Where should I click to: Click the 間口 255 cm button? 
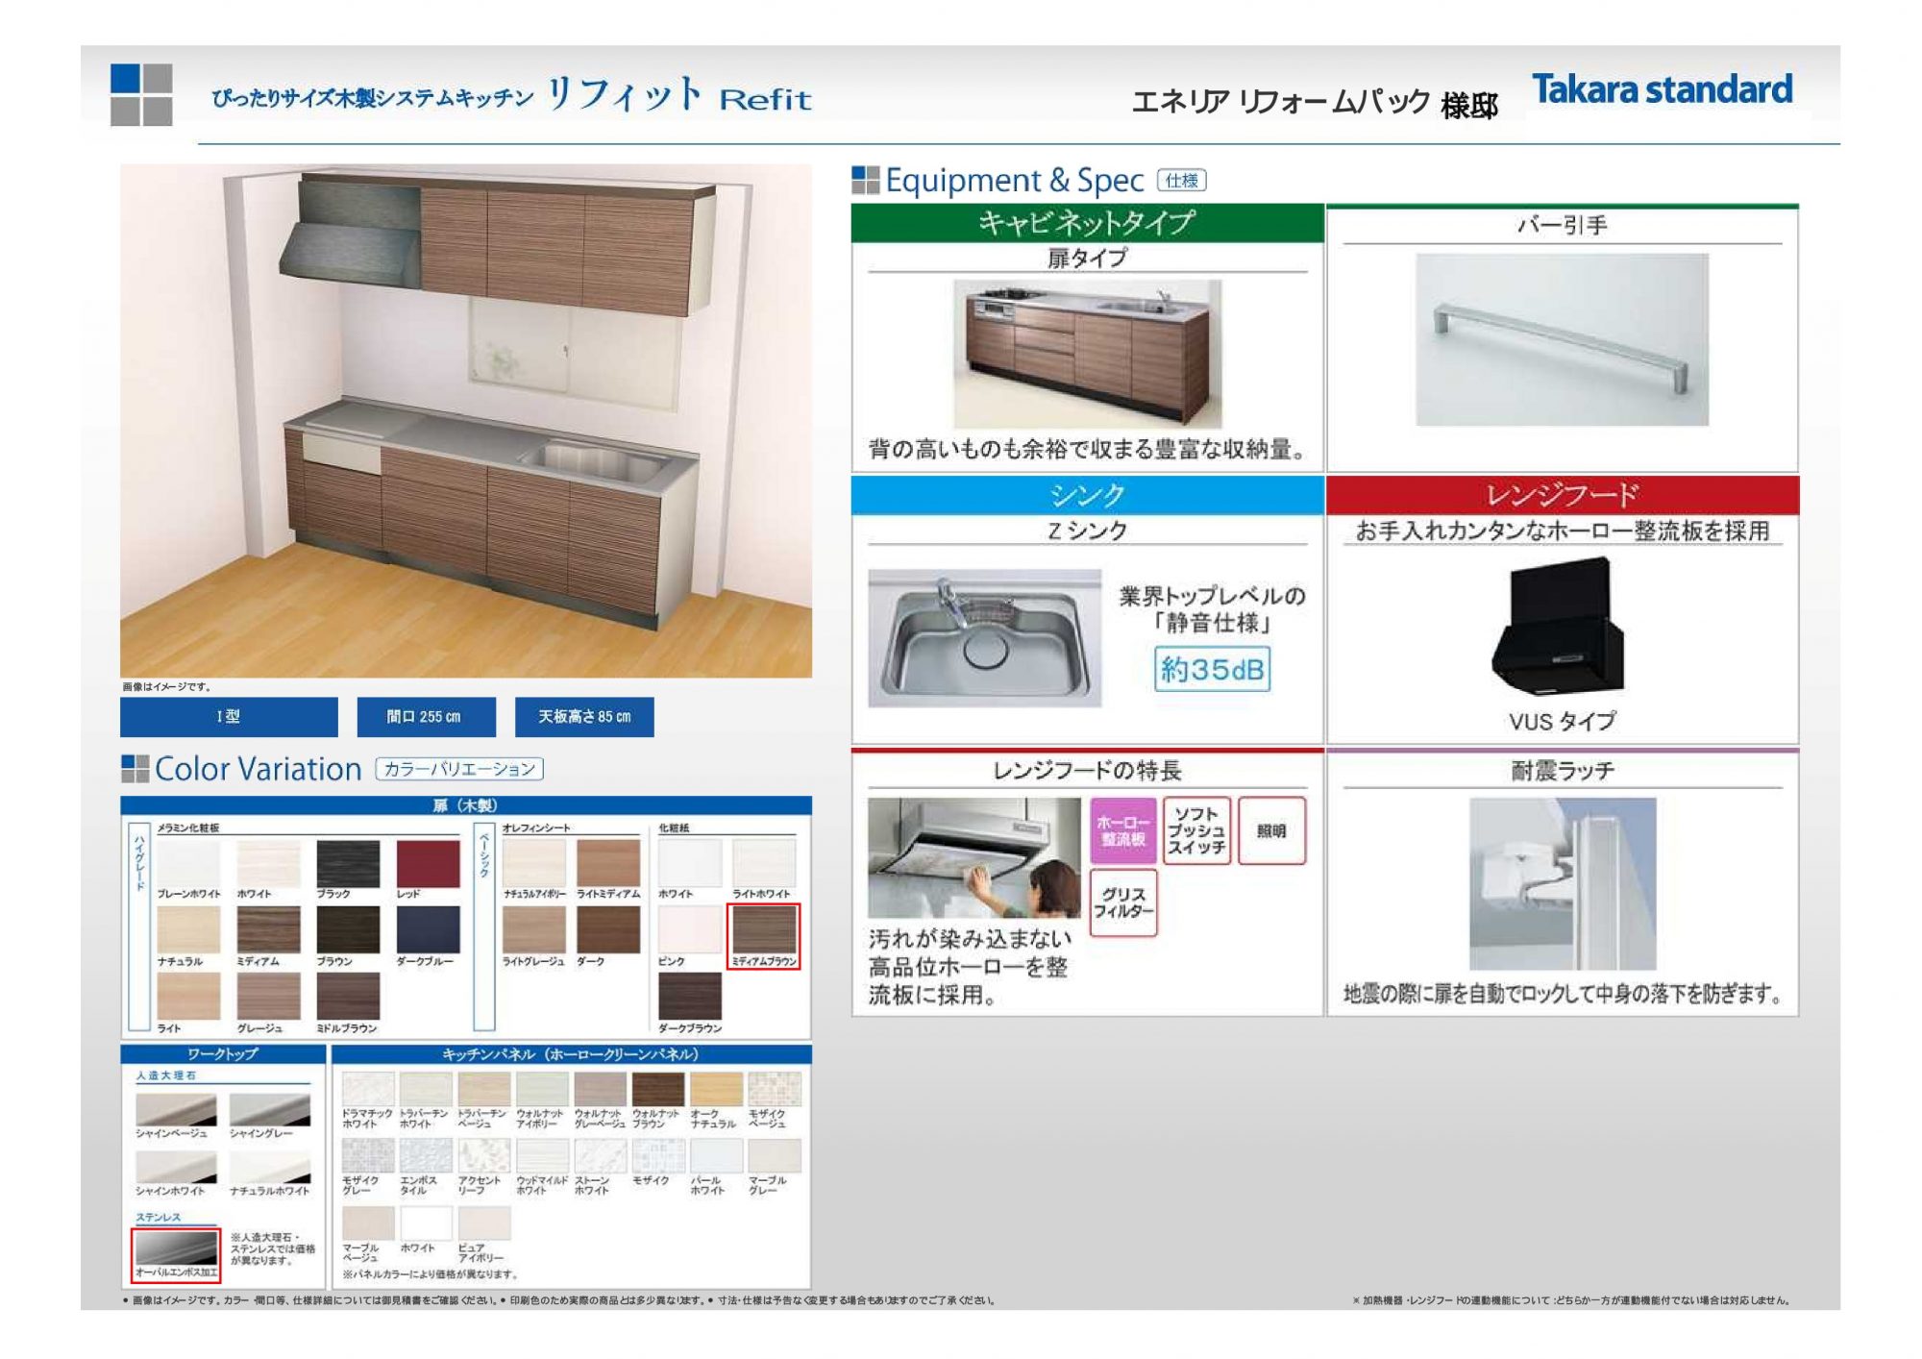click(426, 717)
